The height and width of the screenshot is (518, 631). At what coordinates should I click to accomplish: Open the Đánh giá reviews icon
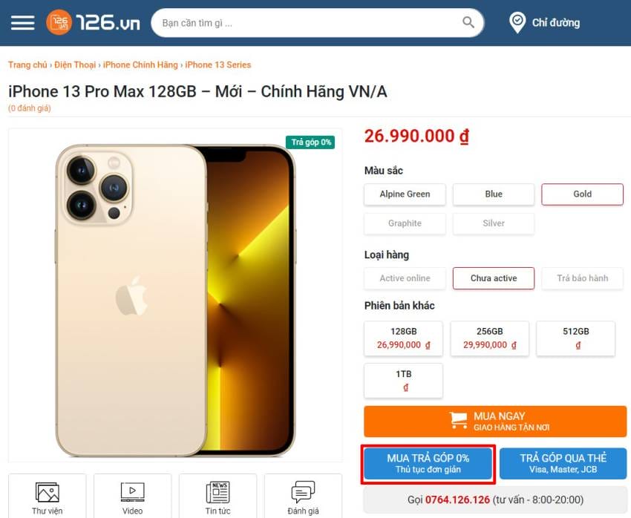pos(303,492)
